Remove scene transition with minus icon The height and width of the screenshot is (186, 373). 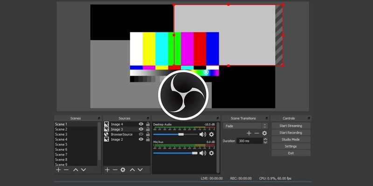click(257, 133)
